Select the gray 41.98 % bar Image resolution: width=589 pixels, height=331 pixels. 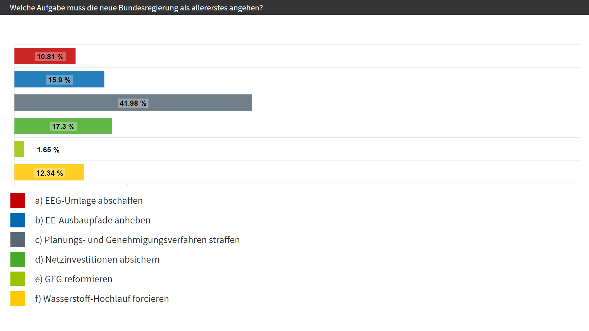coord(133,103)
